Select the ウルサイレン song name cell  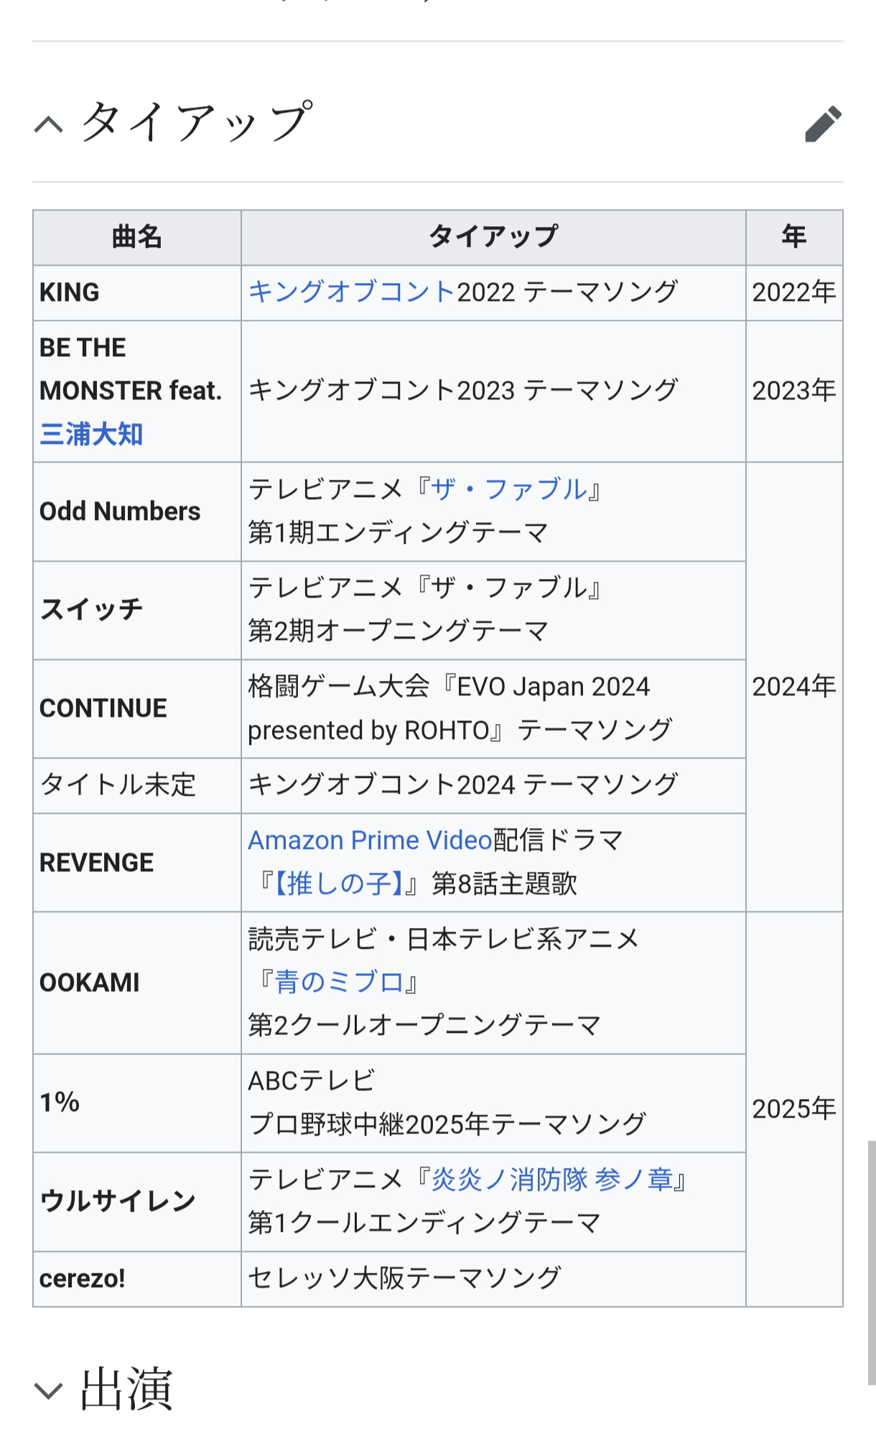[118, 1201]
